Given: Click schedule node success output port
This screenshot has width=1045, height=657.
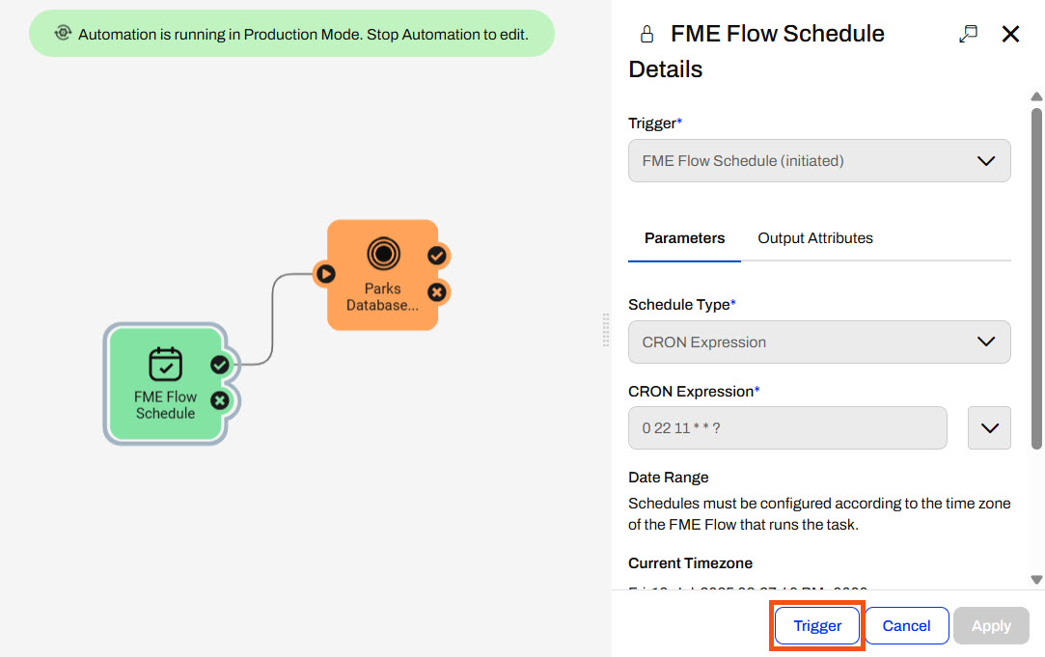Looking at the screenshot, I should pos(220,365).
